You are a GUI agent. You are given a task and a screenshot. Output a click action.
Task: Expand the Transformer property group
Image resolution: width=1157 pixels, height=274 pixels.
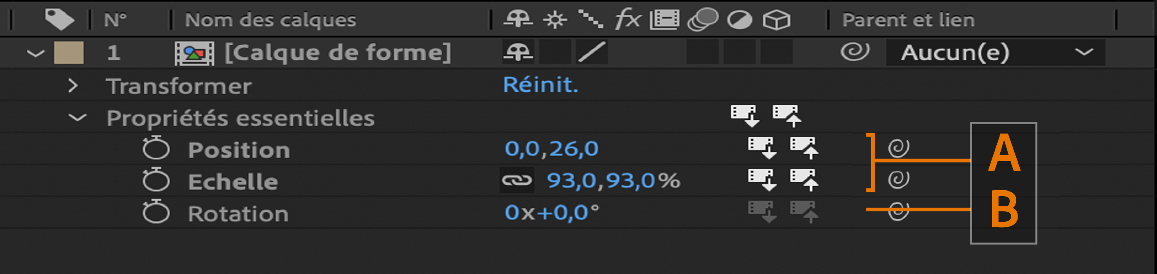coord(73,85)
